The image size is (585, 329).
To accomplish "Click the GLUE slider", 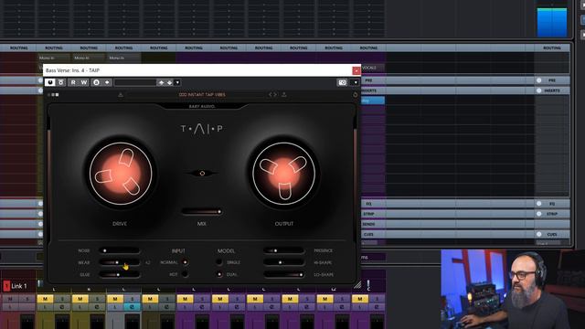I will pyautogui.click(x=120, y=274).
